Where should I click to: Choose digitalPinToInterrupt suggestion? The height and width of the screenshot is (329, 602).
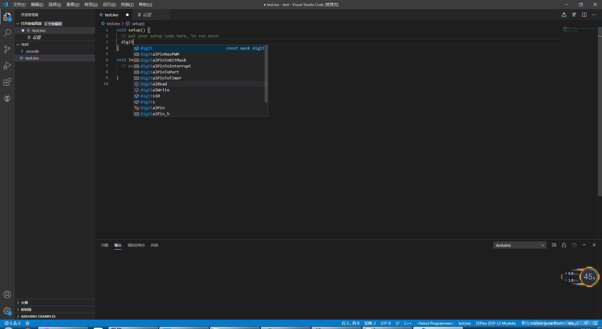click(x=199, y=66)
